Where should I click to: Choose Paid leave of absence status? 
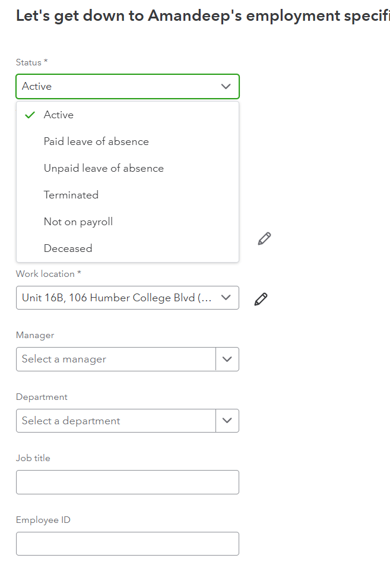(x=96, y=142)
